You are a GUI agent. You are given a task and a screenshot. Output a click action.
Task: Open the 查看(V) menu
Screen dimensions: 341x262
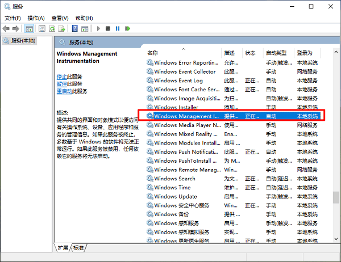(60, 18)
